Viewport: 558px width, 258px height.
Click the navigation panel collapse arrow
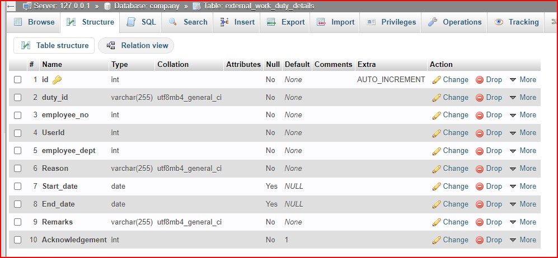11,6
